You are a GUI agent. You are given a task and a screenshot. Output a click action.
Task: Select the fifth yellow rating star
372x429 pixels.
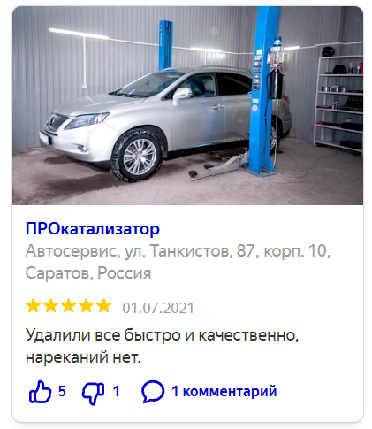tap(103, 306)
